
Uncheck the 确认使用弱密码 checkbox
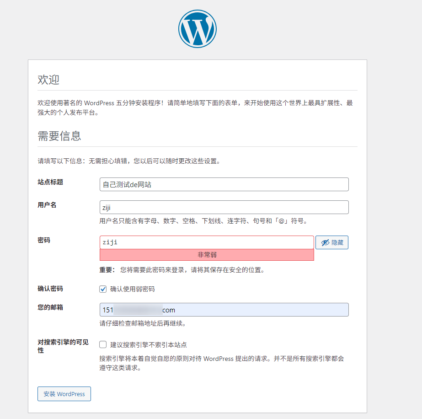pos(103,289)
